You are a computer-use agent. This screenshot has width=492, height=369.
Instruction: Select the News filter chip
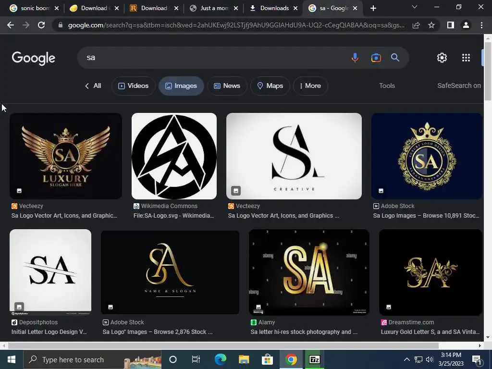227,86
